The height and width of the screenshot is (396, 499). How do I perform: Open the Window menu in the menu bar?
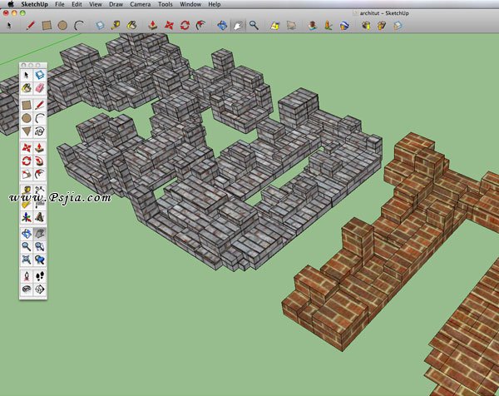point(189,4)
